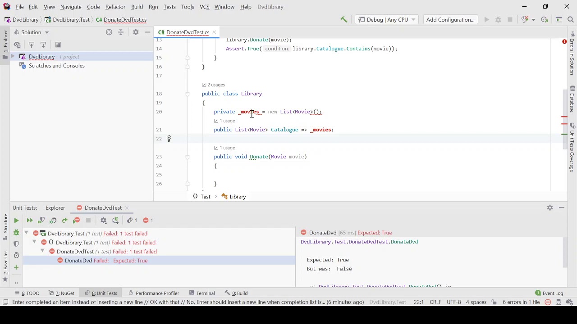Click the timer icon in left test sidebar

tap(16, 255)
